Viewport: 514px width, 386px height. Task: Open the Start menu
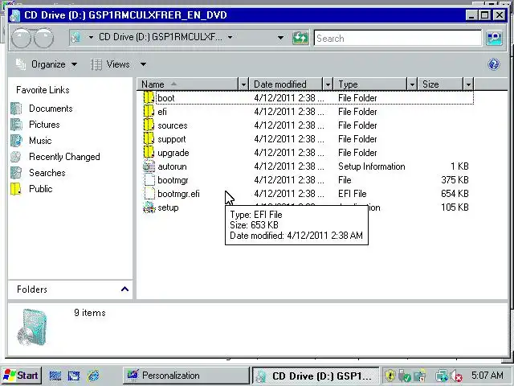(22, 376)
